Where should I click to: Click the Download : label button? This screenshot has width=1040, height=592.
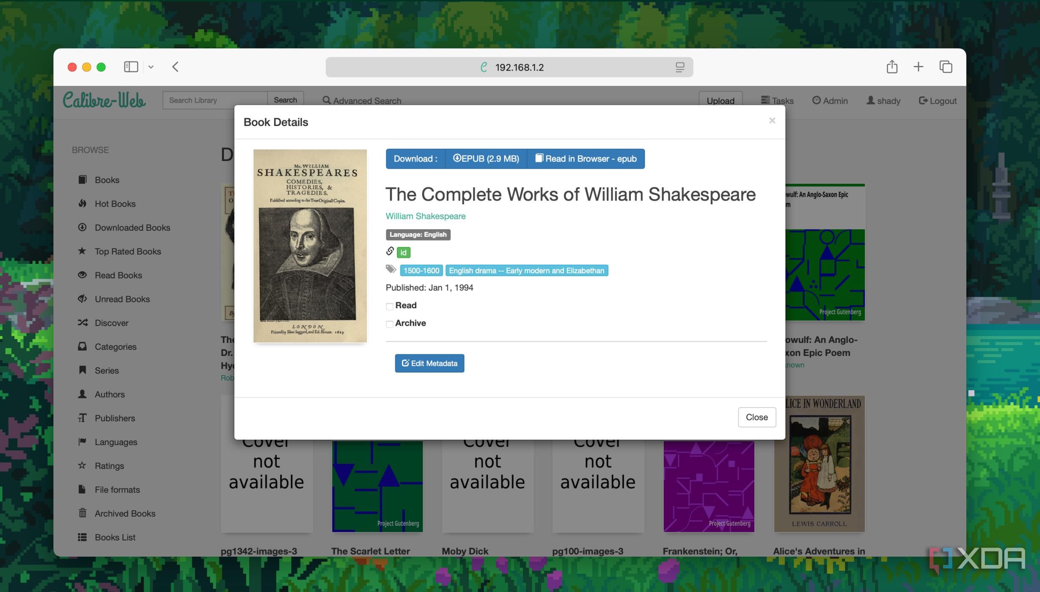point(415,159)
